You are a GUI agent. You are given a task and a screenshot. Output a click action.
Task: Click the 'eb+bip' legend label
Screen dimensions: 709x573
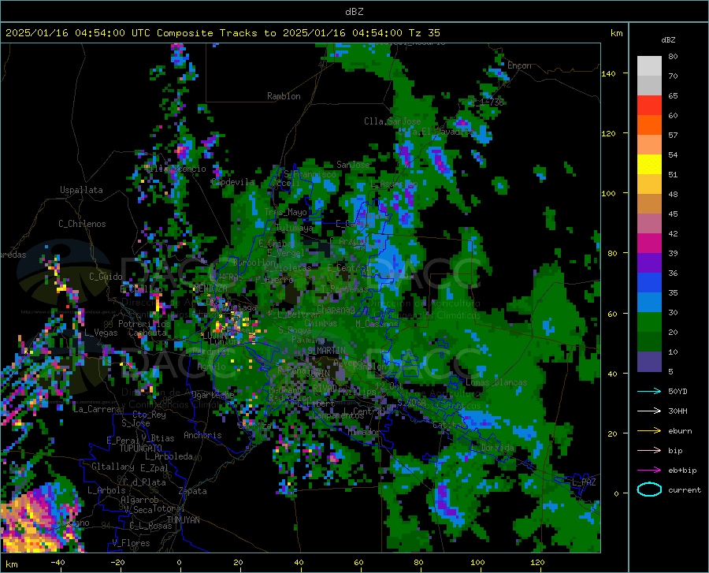tap(682, 471)
